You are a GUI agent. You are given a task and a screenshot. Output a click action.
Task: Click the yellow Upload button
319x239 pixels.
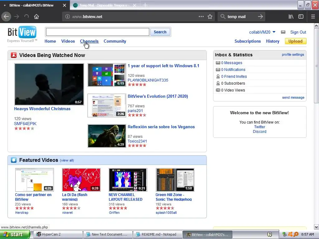(x=295, y=41)
